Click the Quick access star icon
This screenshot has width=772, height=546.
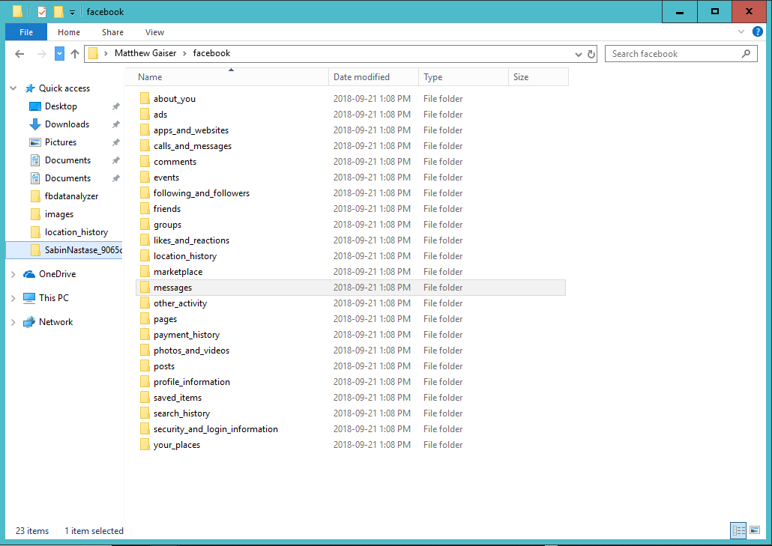[x=30, y=88]
